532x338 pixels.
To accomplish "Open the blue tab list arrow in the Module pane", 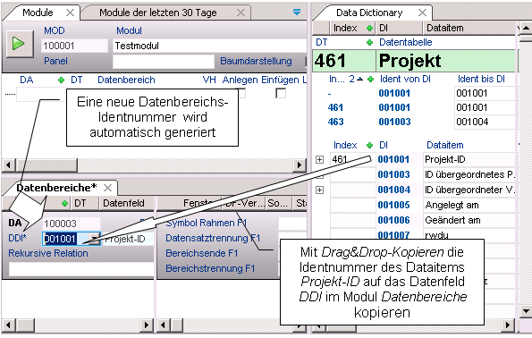I will [297, 13].
